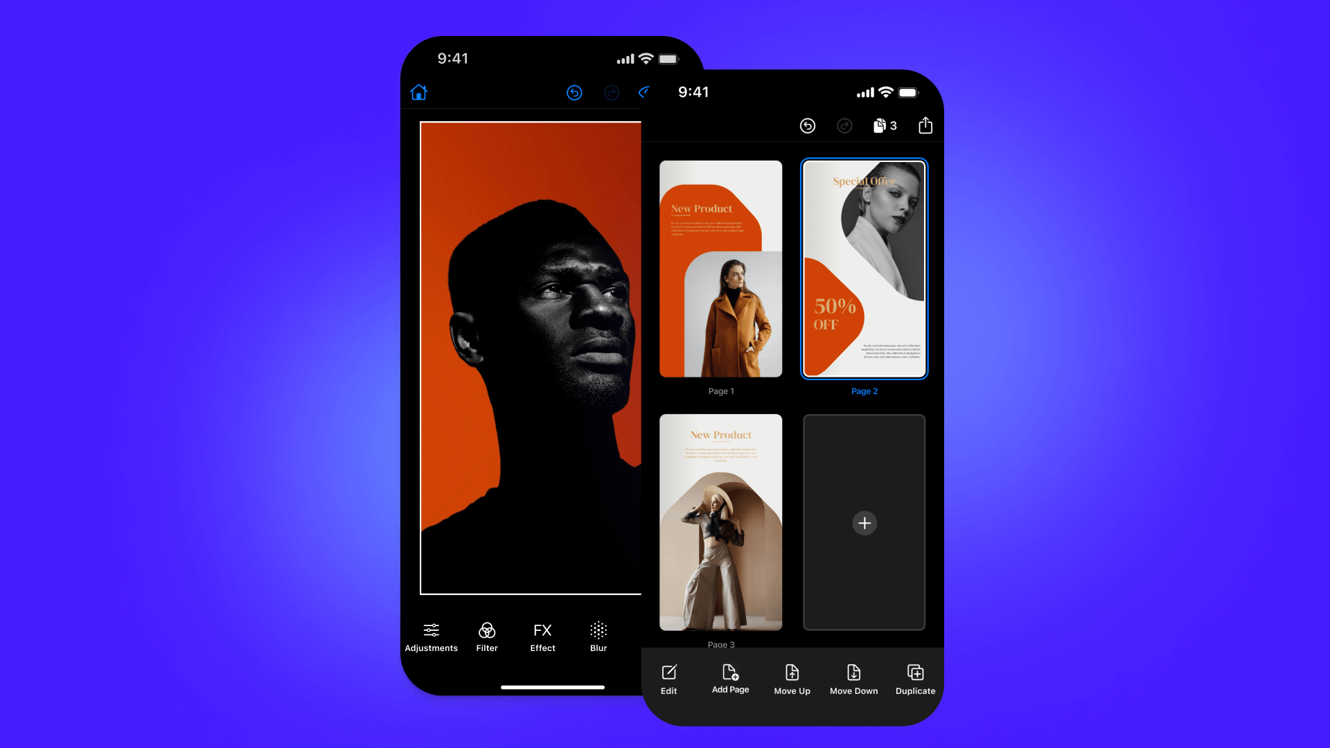Select Page 3 thumbnail
This screenshot has height=748, width=1330.
[x=720, y=522]
